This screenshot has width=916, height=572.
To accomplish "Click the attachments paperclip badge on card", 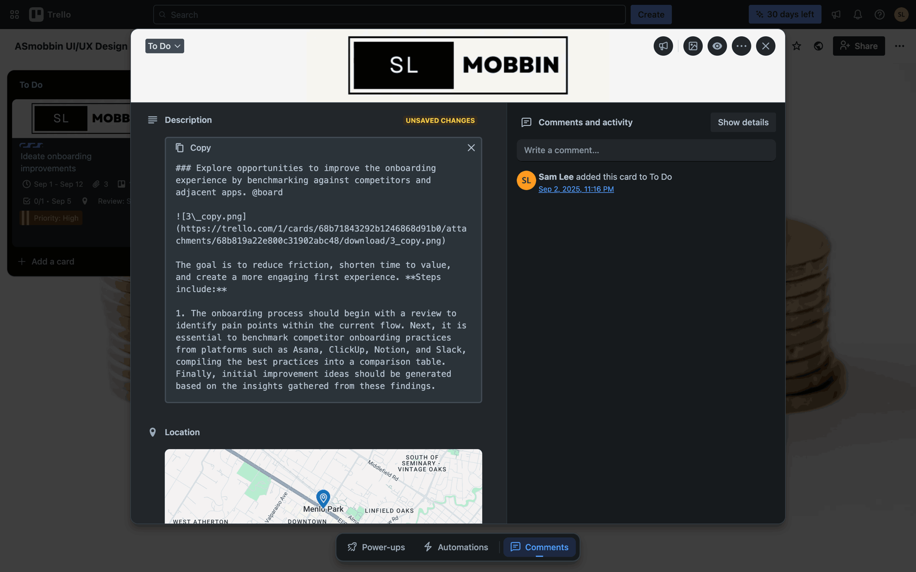I will coord(101,184).
